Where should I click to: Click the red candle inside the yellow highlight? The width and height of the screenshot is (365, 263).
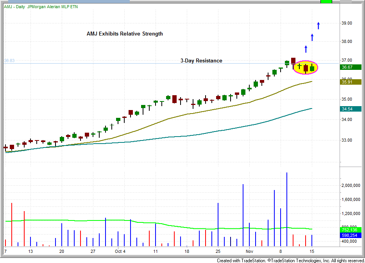coord(306,69)
